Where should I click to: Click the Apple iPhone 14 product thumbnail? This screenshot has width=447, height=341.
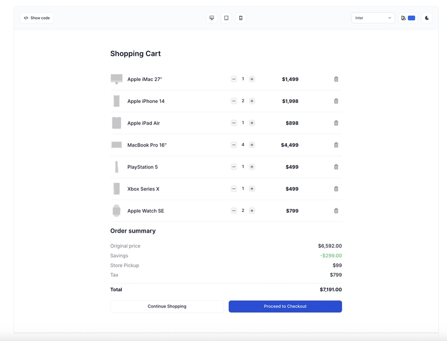tap(117, 101)
